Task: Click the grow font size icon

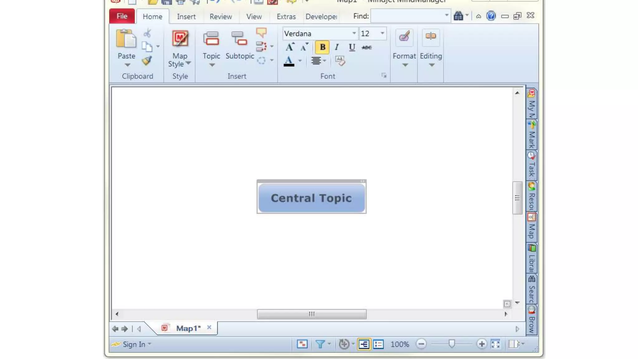Action: coord(290,47)
